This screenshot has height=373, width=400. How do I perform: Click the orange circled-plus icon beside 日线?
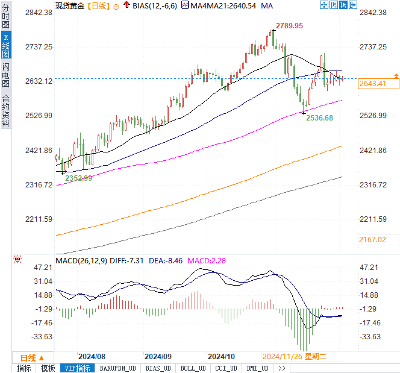click(x=116, y=6)
